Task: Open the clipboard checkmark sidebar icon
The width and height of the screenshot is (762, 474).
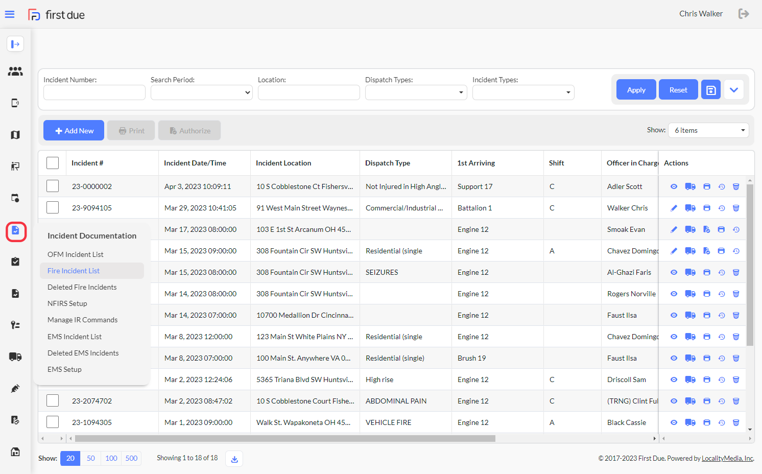Action: tap(15, 262)
